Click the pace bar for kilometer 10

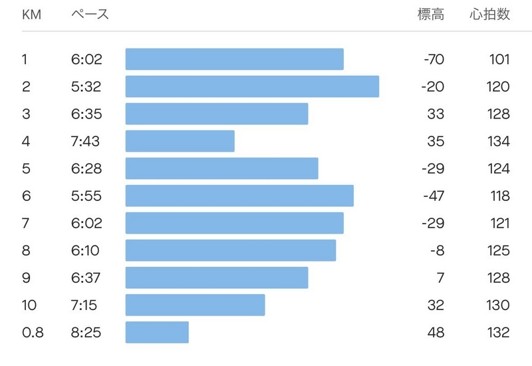(195, 305)
